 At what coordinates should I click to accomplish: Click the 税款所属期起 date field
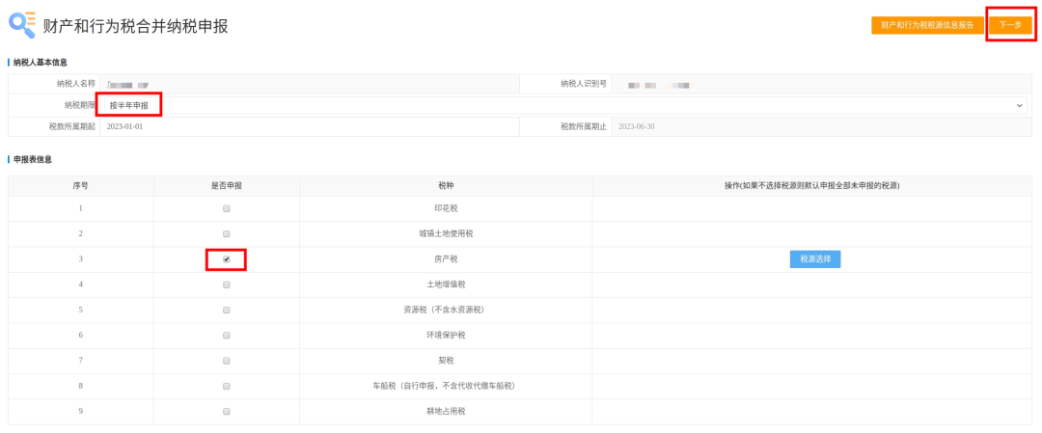(309, 126)
